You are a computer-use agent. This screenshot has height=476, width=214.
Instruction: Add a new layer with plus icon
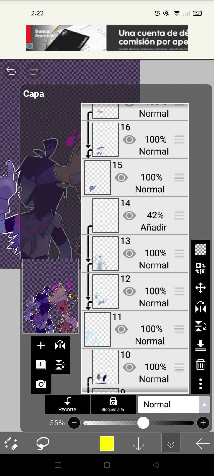[x=41, y=345]
